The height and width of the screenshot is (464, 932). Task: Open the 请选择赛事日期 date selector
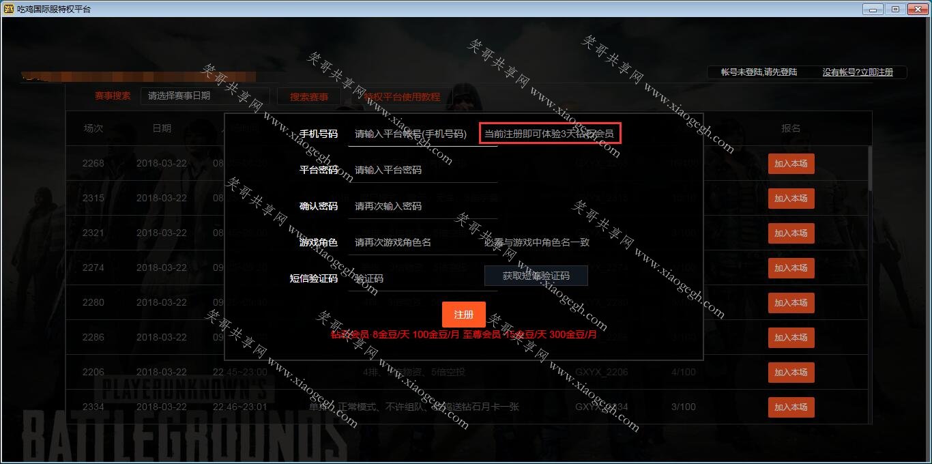(205, 96)
